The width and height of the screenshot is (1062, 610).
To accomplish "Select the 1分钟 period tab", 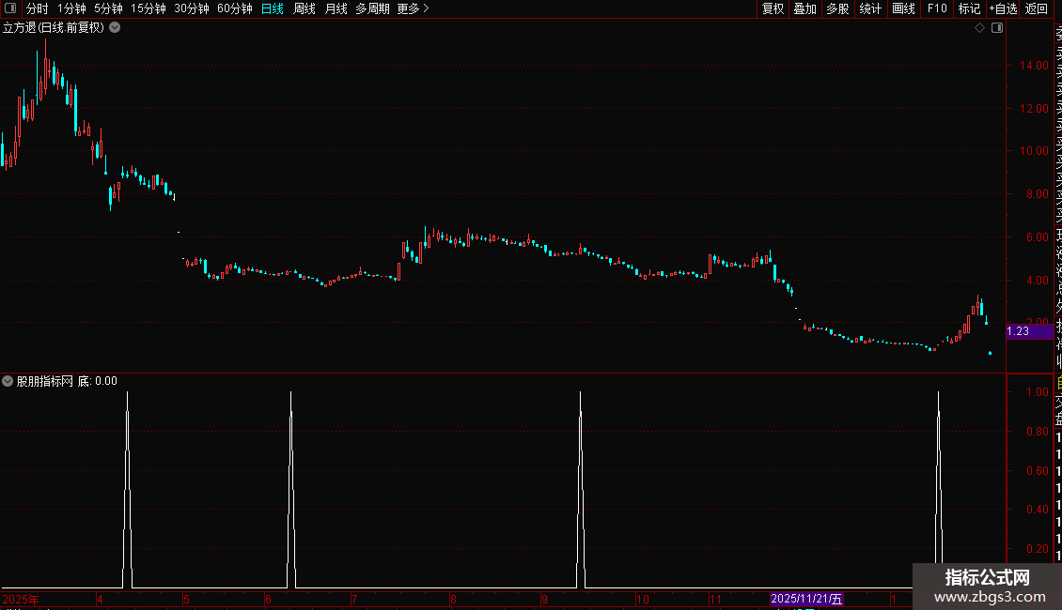I will click(71, 8).
